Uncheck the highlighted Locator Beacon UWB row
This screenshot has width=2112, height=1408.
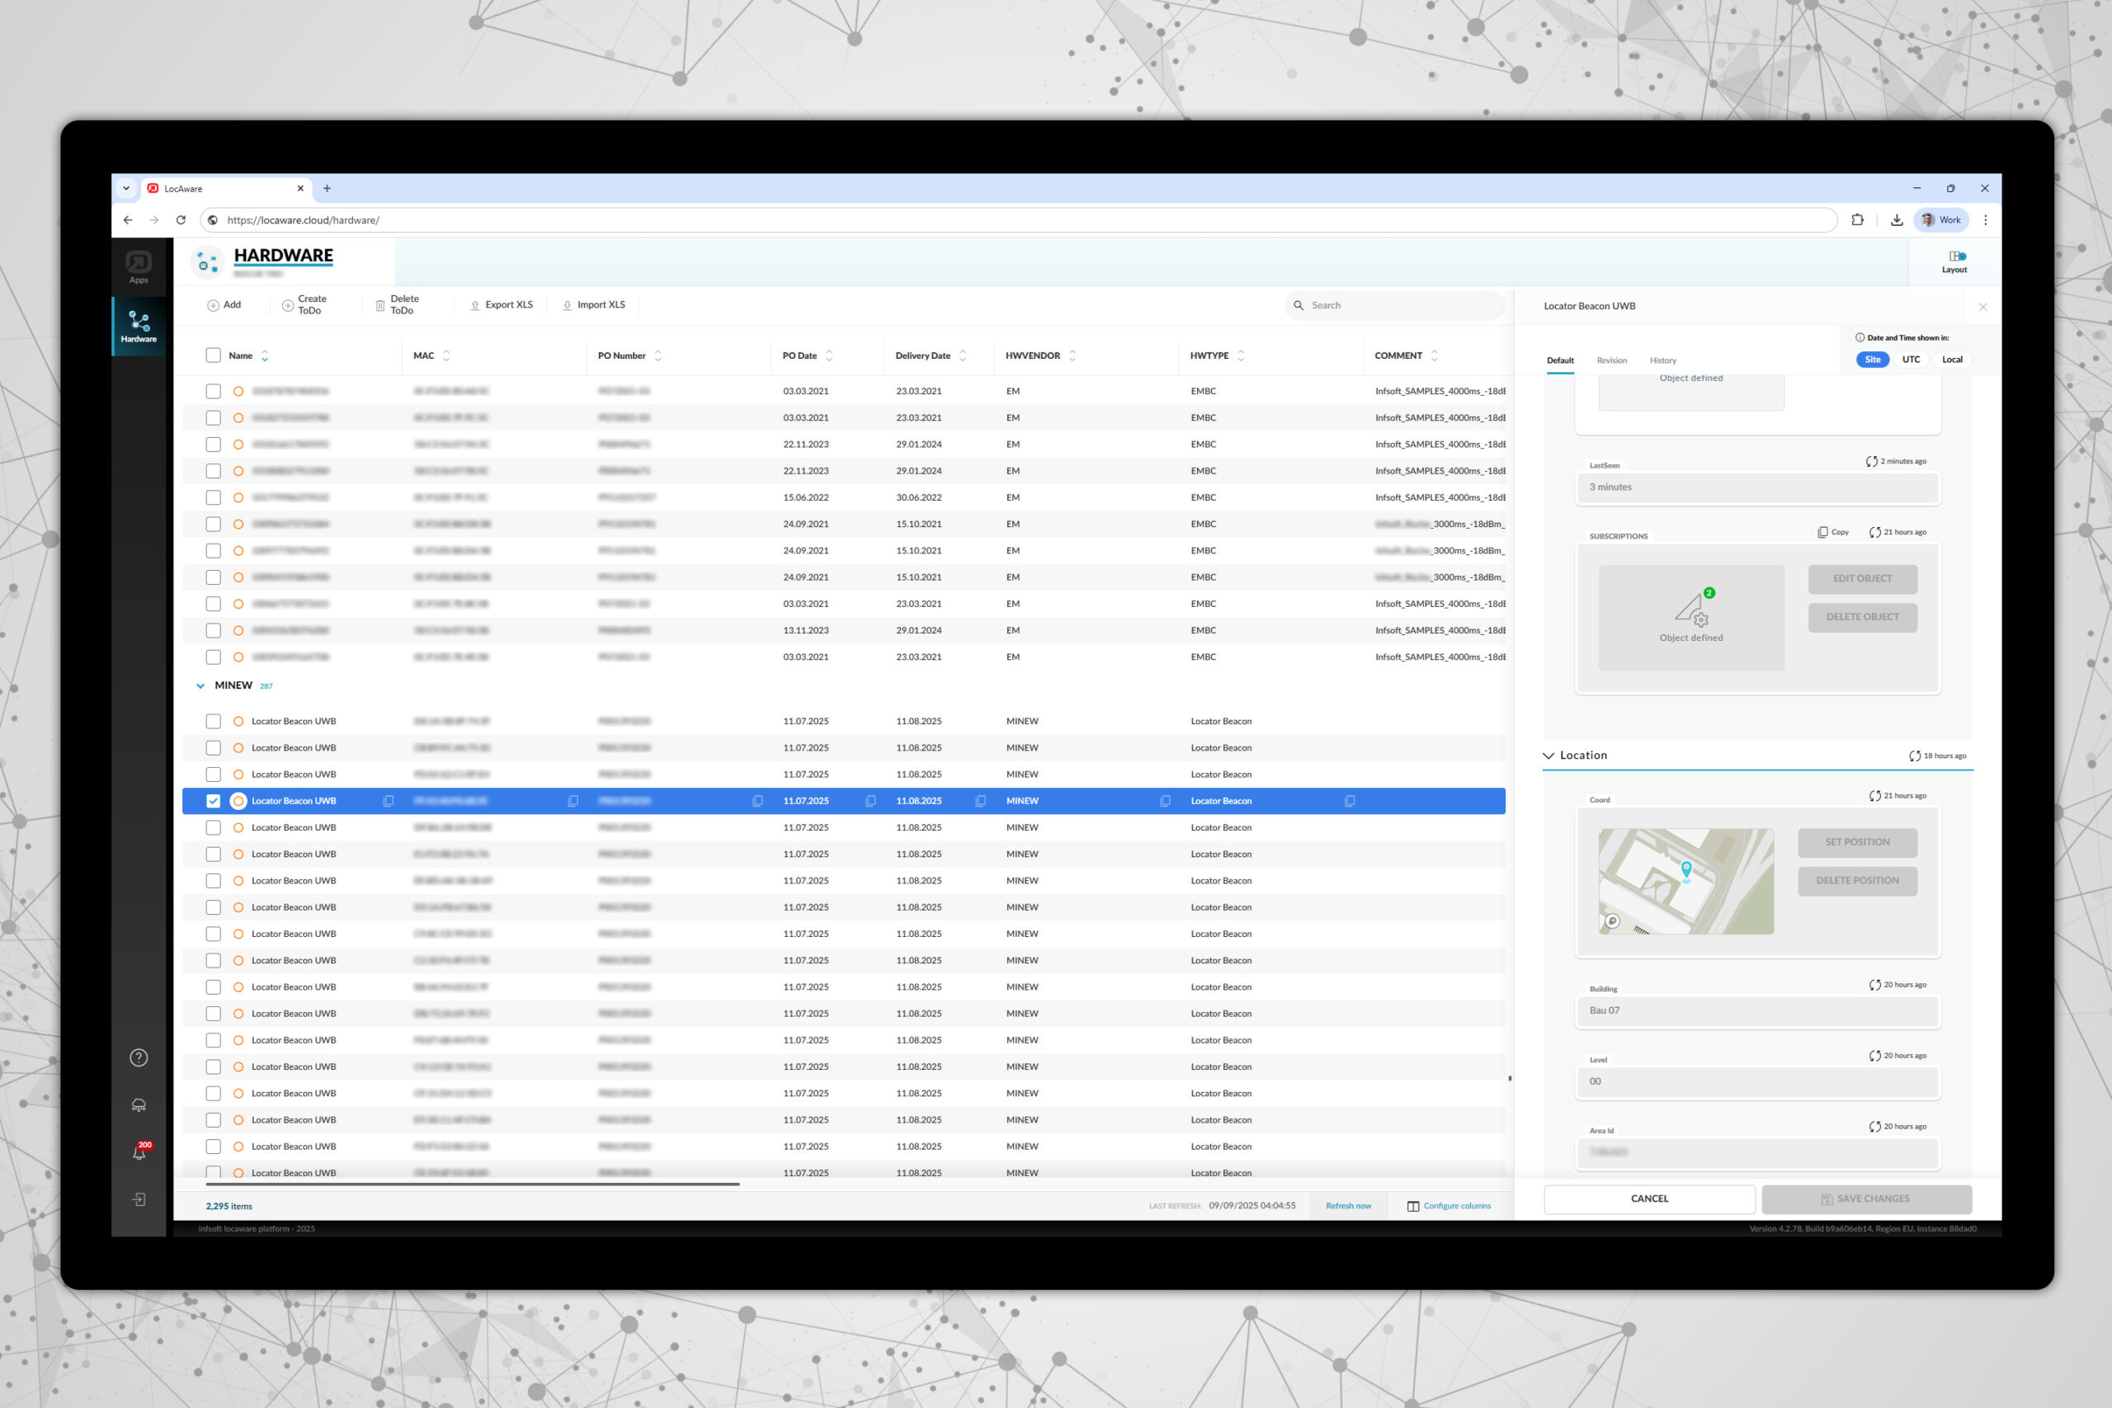tap(213, 801)
